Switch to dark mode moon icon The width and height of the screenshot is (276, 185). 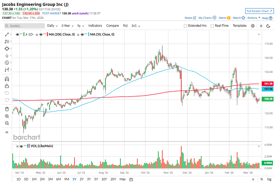268,26
